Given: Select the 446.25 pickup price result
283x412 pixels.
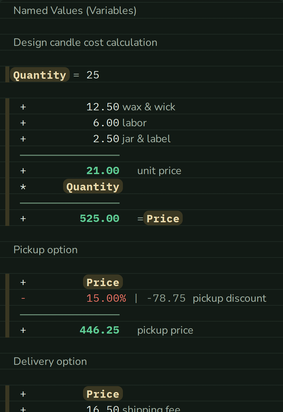Looking at the screenshot, I should [x=99, y=330].
